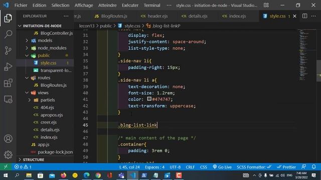The width and height of the screenshot is (321, 180).
Task: Split the editor to the right
Action: pyautogui.click(x=304, y=16)
